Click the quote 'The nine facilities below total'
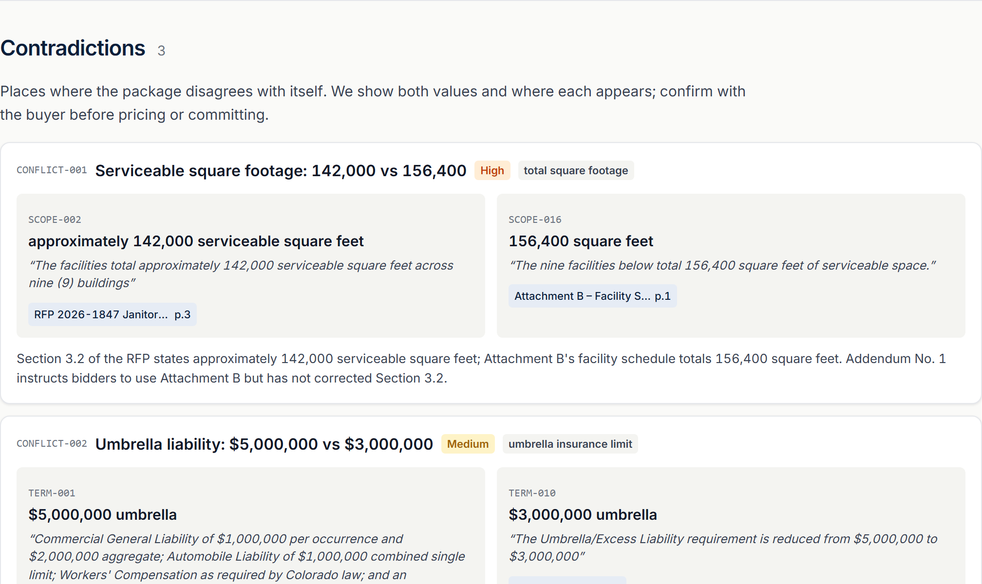Image resolution: width=982 pixels, height=584 pixels. [x=722, y=265]
